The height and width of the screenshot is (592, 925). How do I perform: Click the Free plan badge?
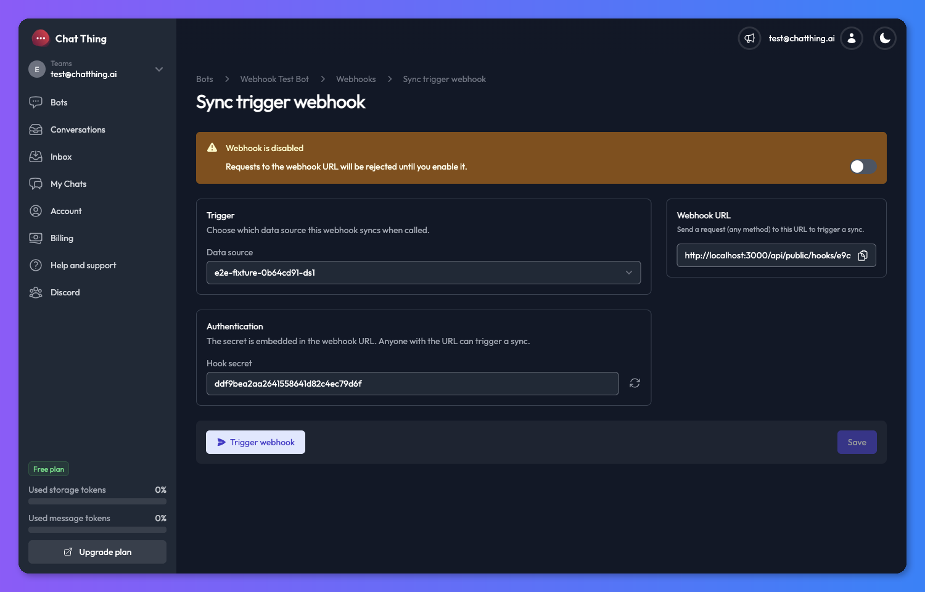pyautogui.click(x=49, y=469)
